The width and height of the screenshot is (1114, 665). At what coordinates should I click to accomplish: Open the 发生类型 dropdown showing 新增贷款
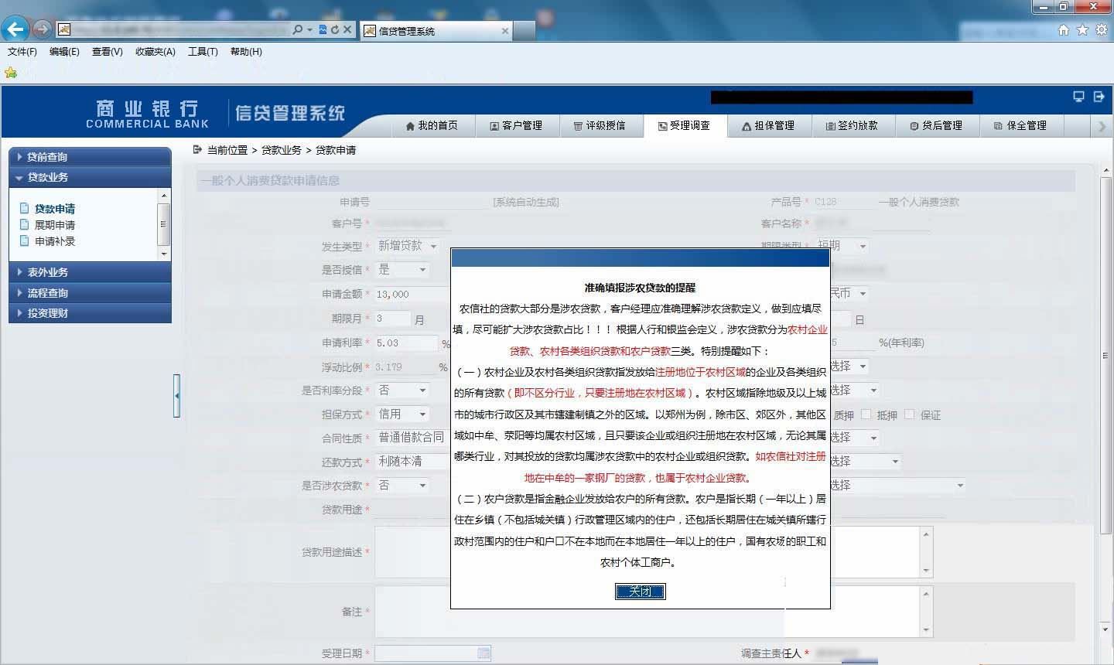tap(408, 246)
